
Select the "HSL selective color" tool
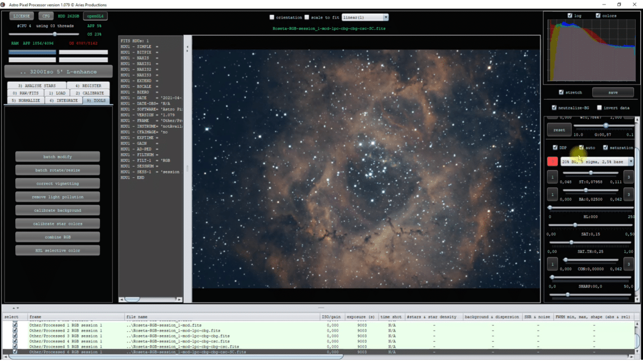click(57, 250)
